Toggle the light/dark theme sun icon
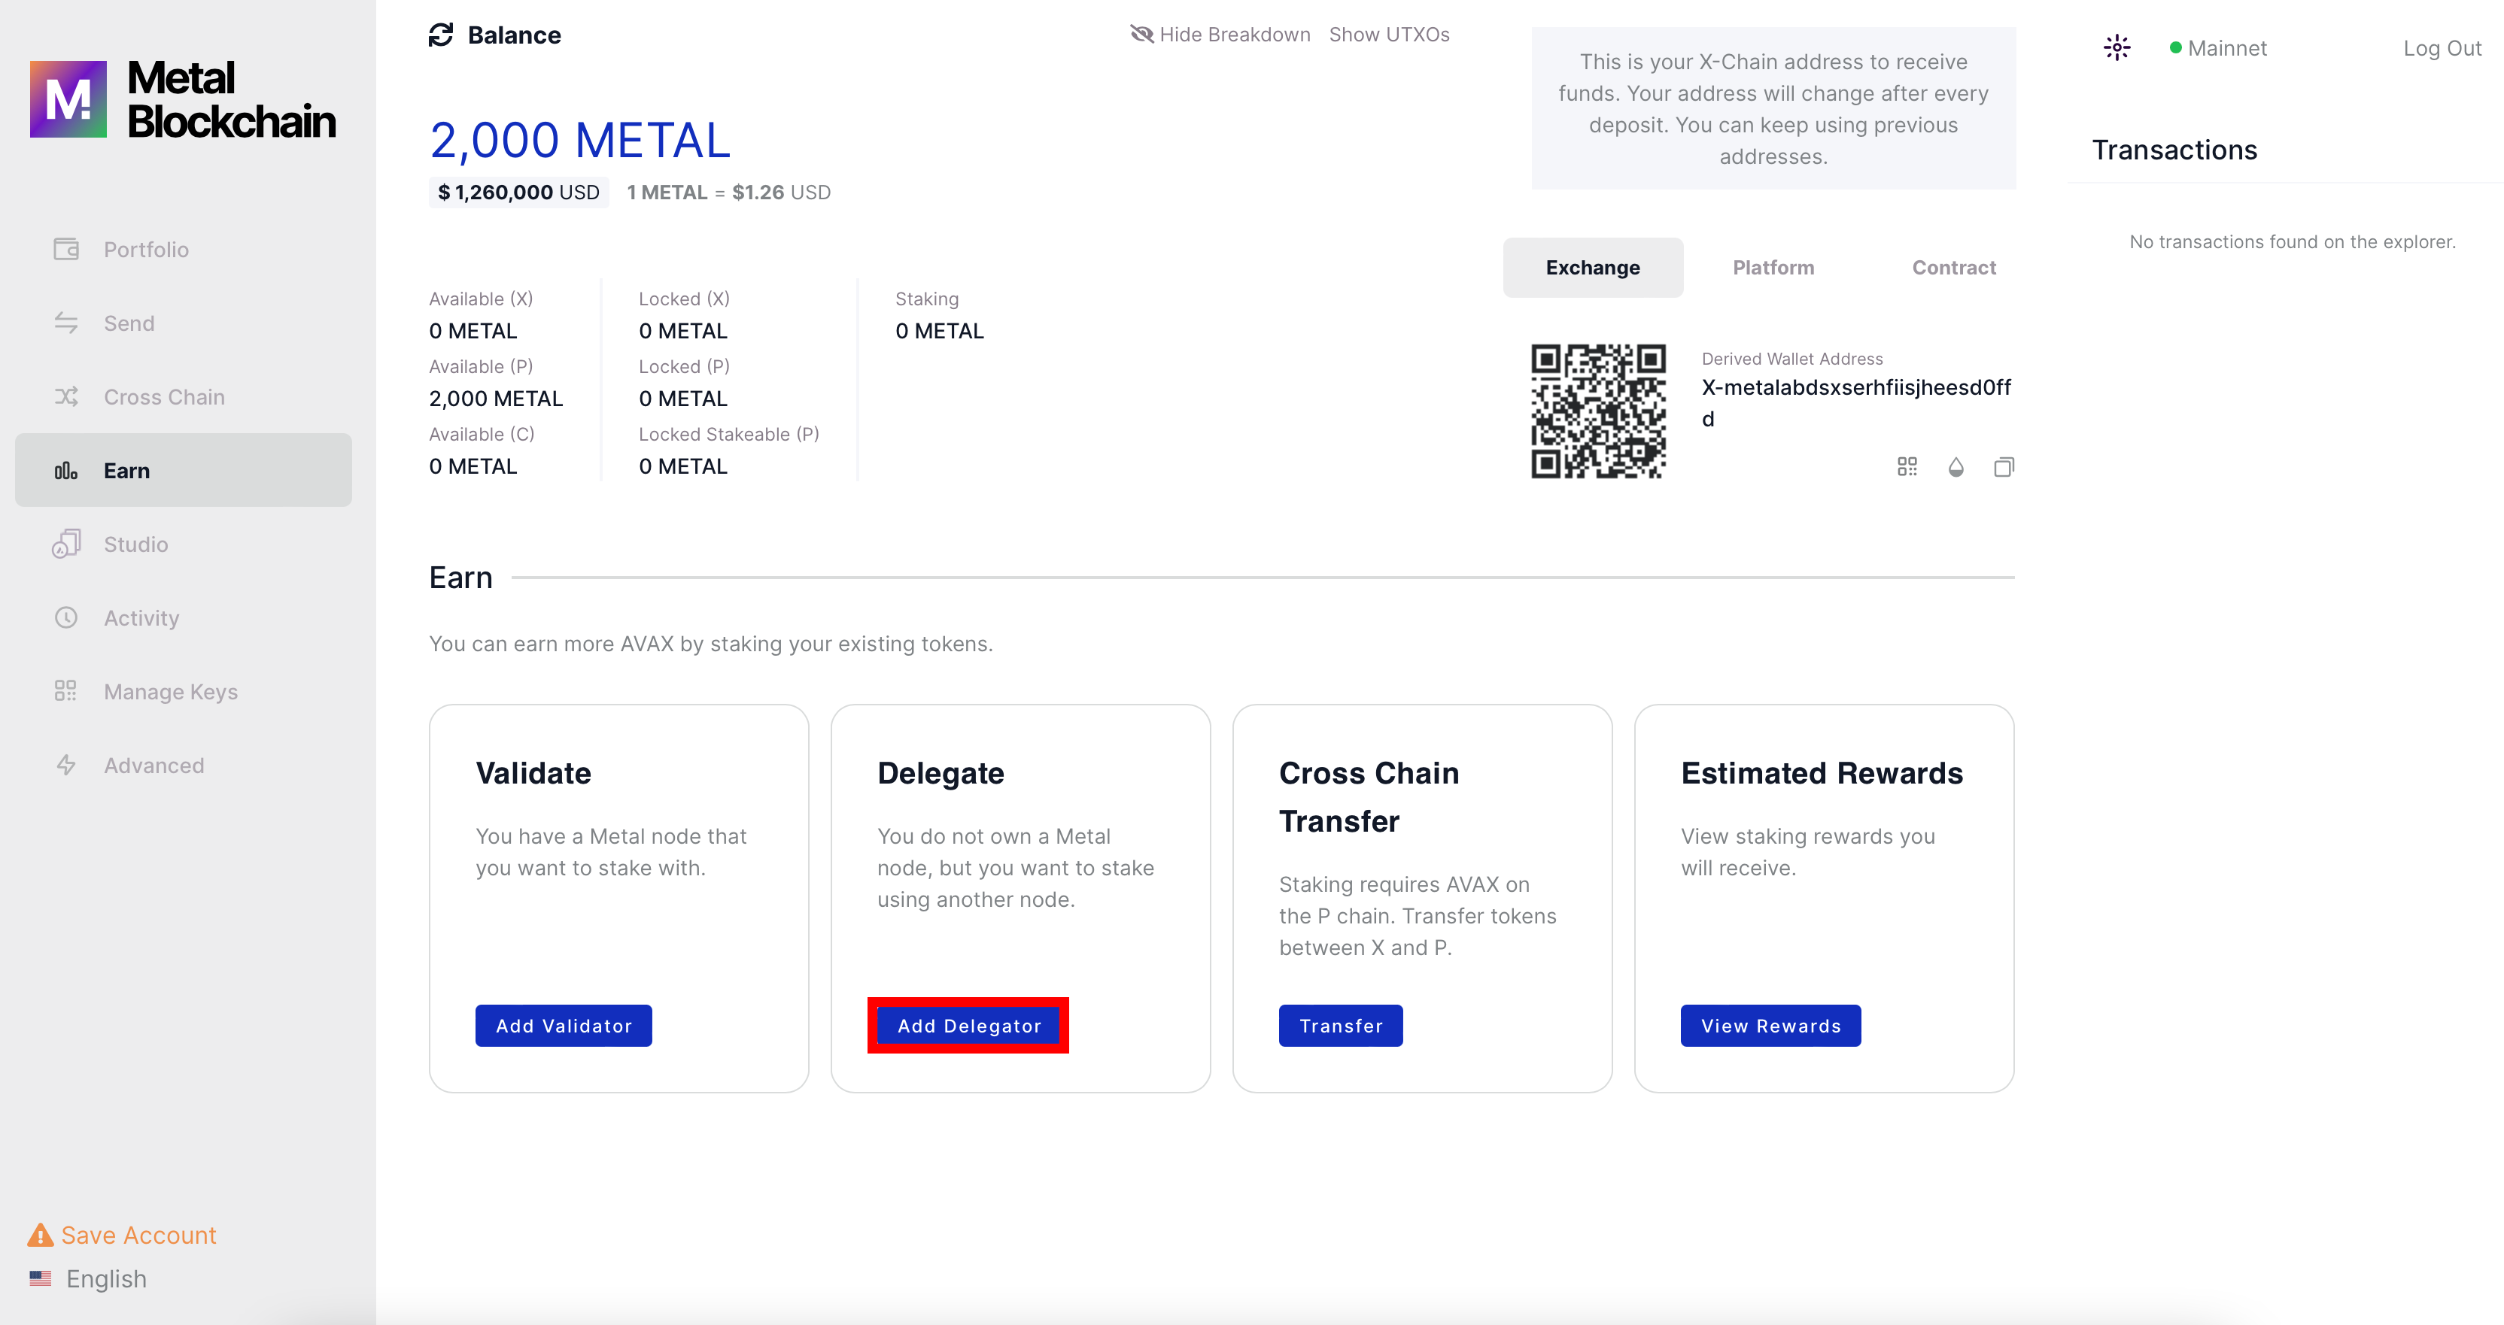2504x1325 pixels. pyautogui.click(x=2117, y=47)
